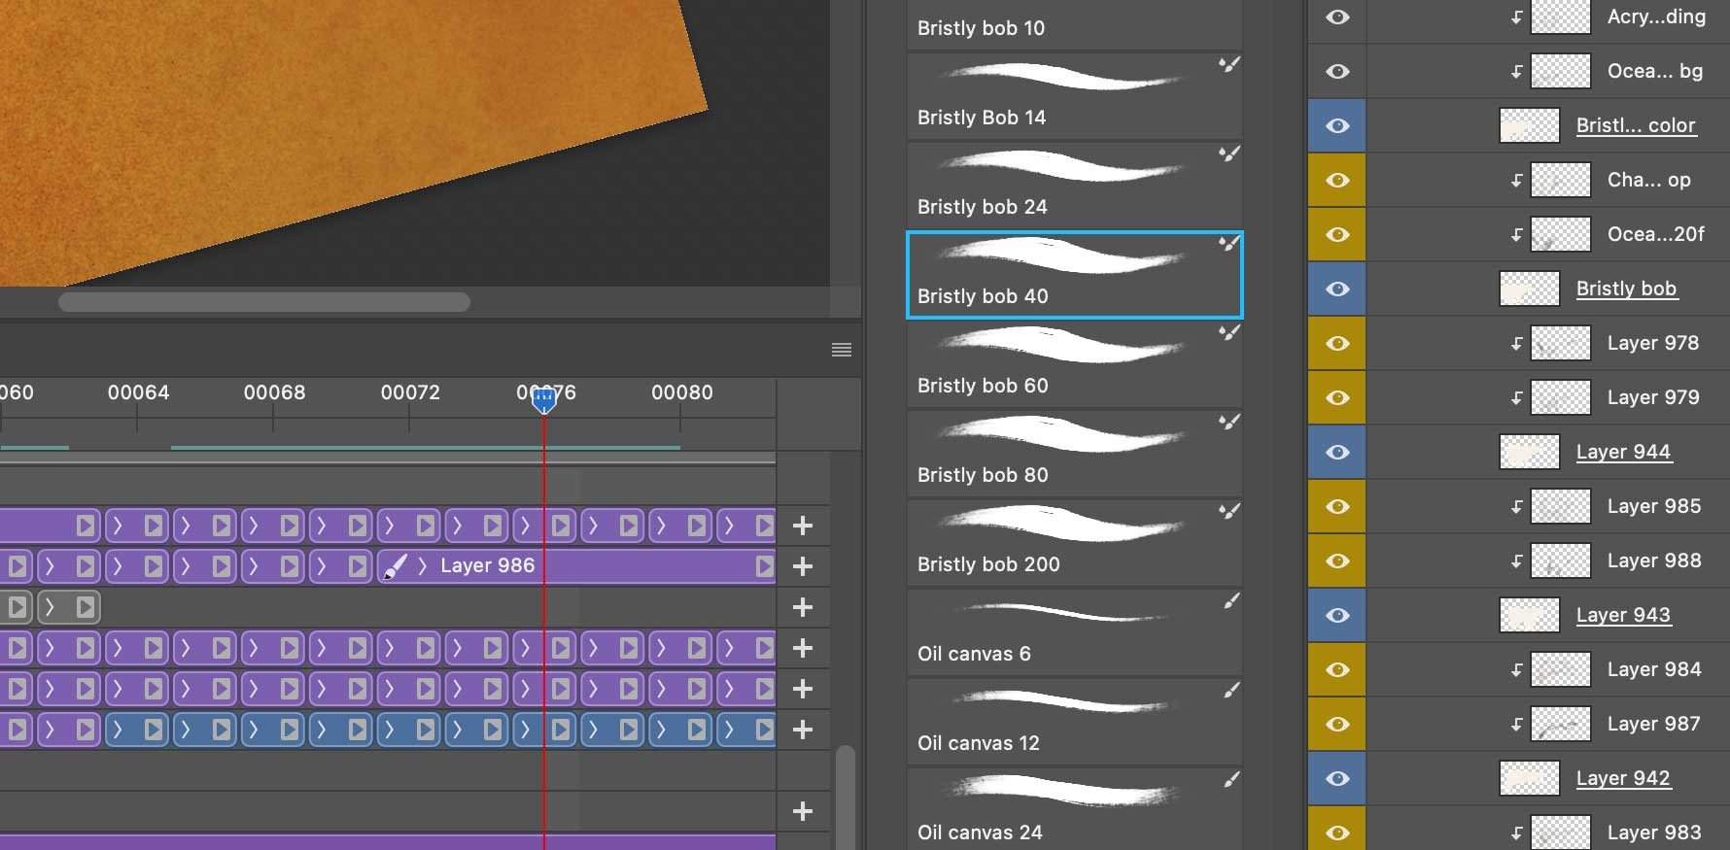This screenshot has width=1730, height=850.
Task: Expand the short gray clip chevron
Action: tap(51, 607)
